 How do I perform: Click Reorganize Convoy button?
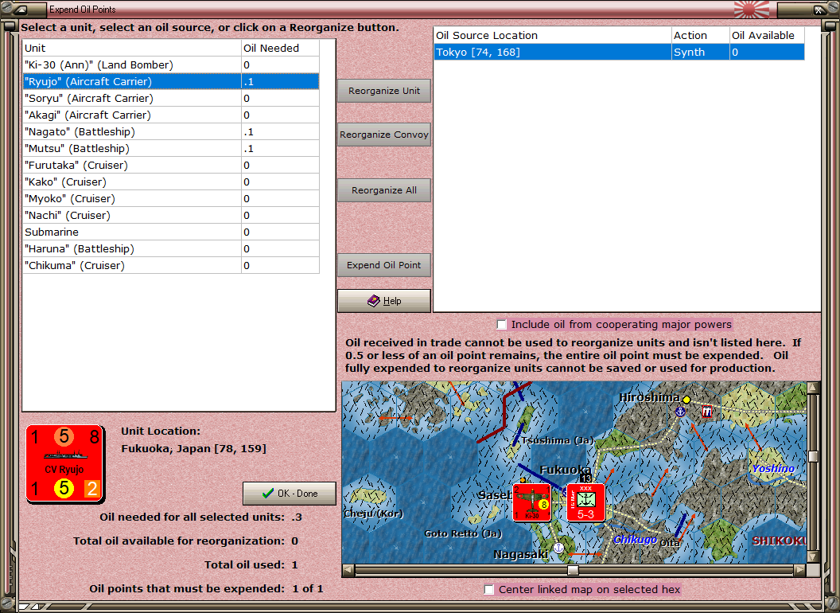[384, 135]
